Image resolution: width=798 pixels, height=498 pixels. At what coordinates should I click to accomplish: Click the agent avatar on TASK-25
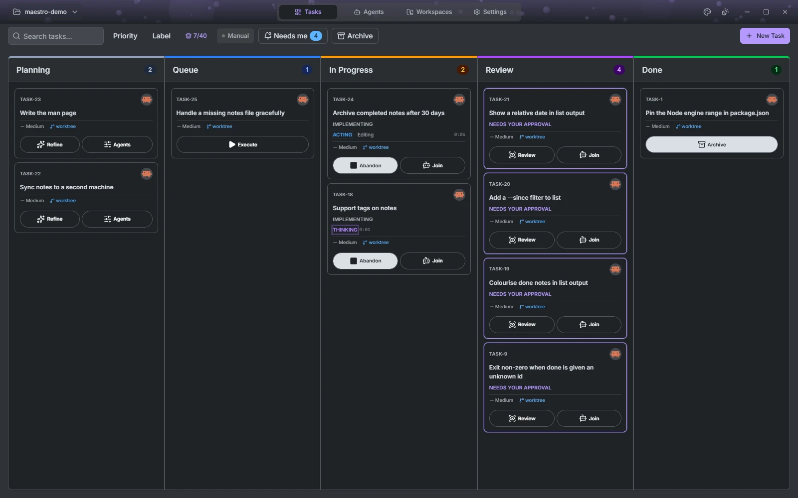(x=303, y=100)
